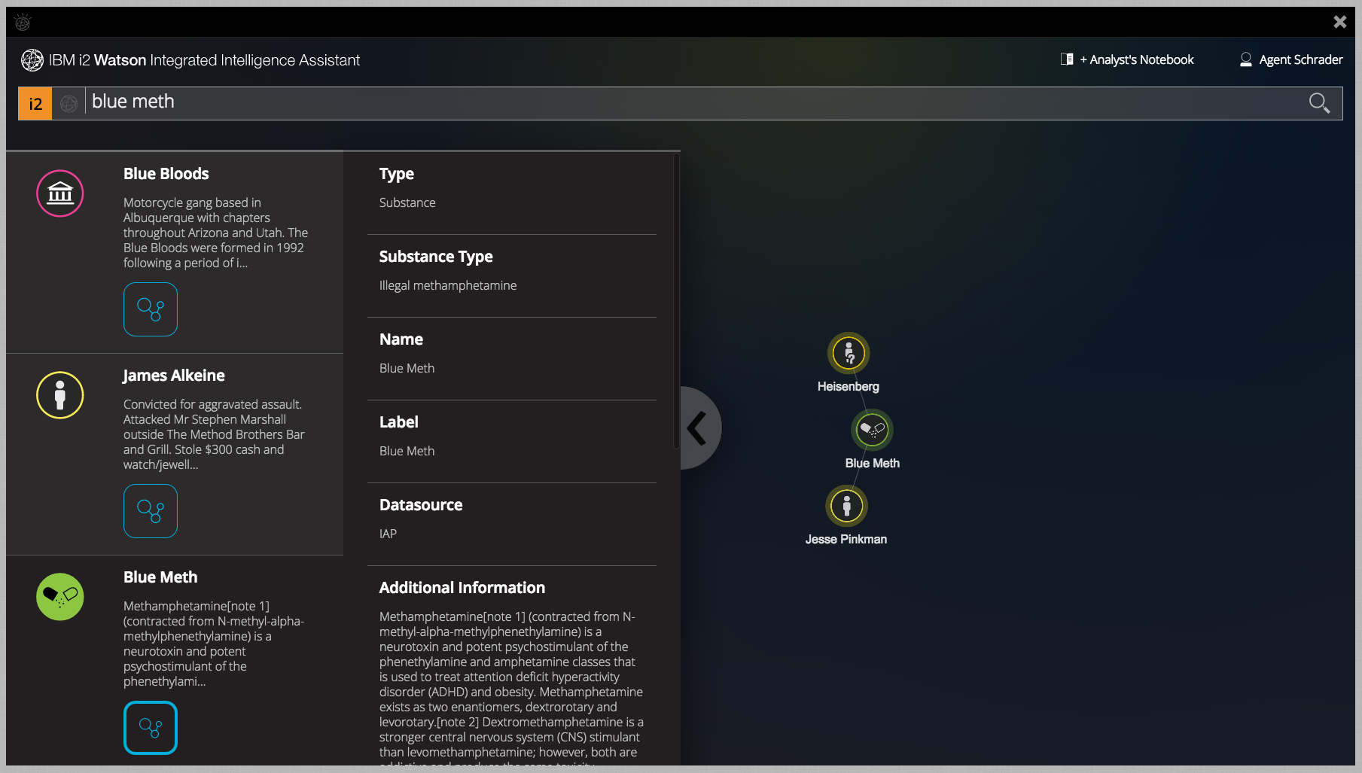Viewport: 1362px width, 773px height.
Task: Open the James Alkeine result title
Action: (174, 376)
